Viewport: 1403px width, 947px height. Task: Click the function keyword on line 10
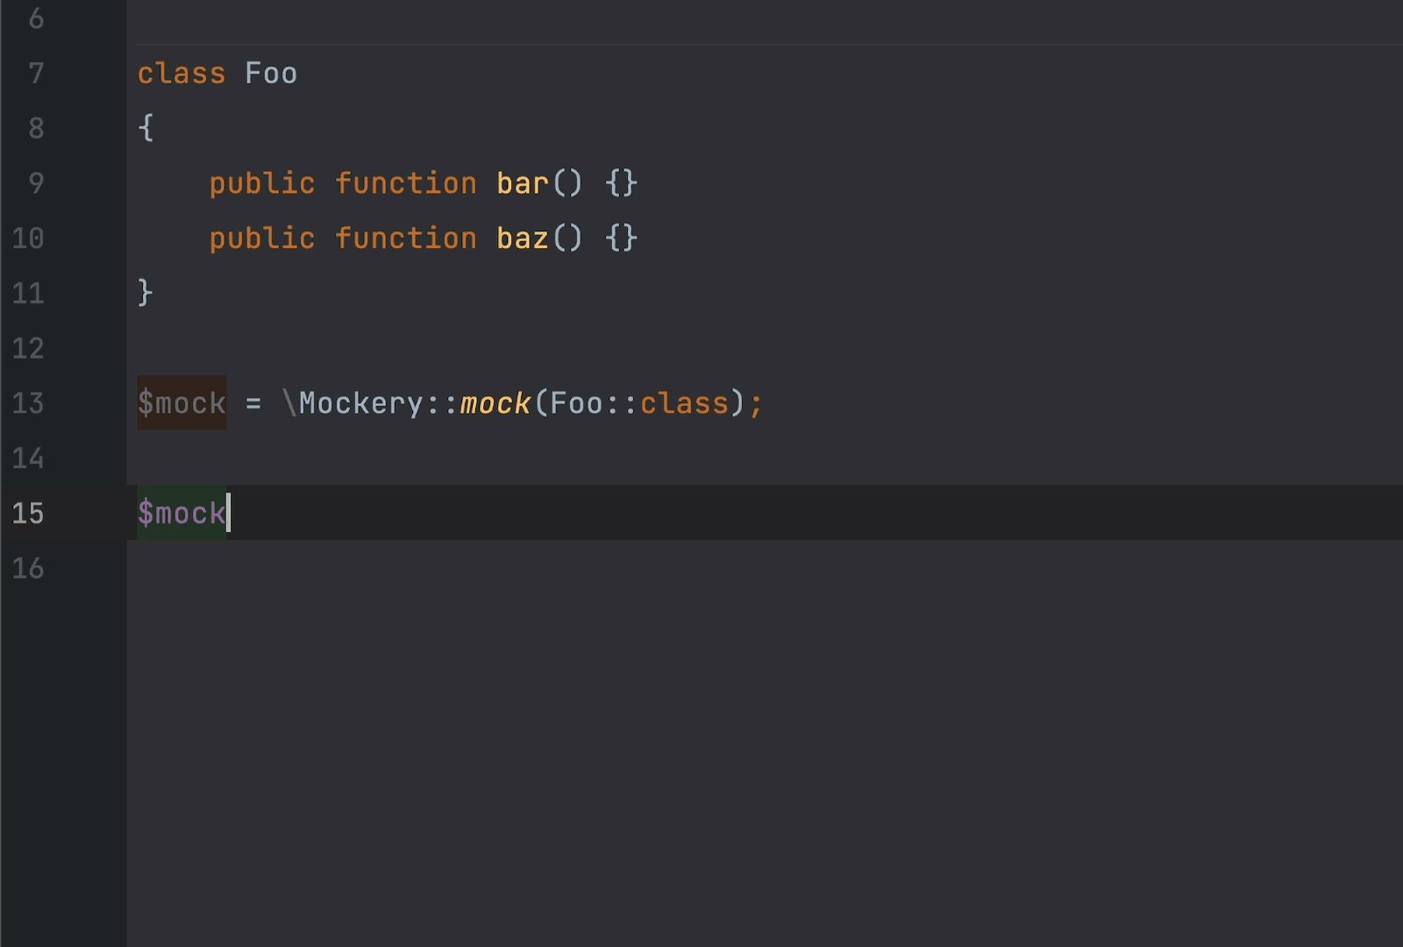pos(406,238)
